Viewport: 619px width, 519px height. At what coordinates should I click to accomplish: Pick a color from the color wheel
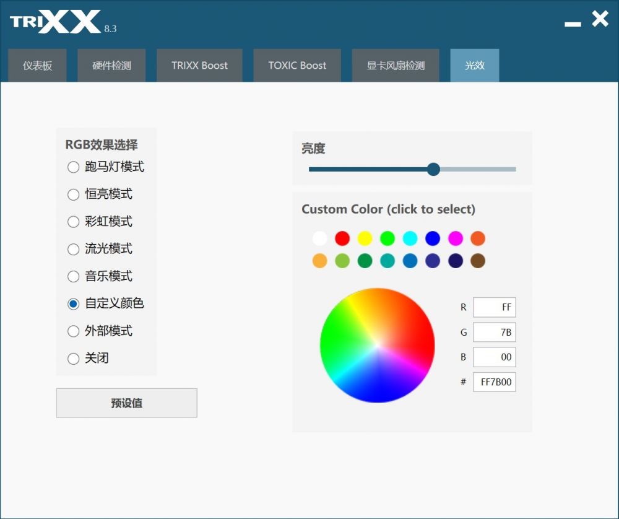tap(377, 345)
